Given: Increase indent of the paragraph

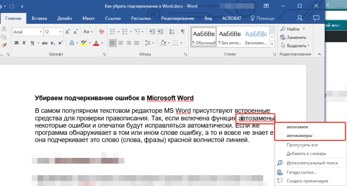Looking at the screenshot, I should tap(160, 32).
